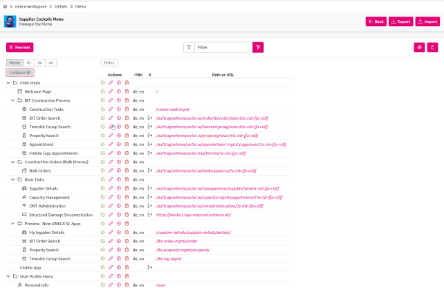
Task: Collapse the Main Menu tree node
Action: 7,83
